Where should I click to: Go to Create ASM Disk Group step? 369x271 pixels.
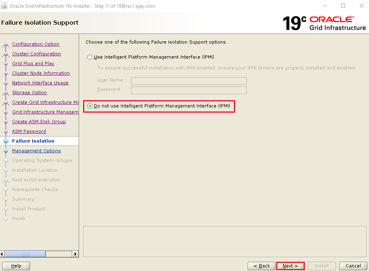(39, 122)
